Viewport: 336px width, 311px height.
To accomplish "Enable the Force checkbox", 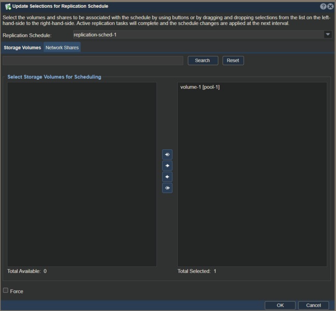I will coord(6,290).
